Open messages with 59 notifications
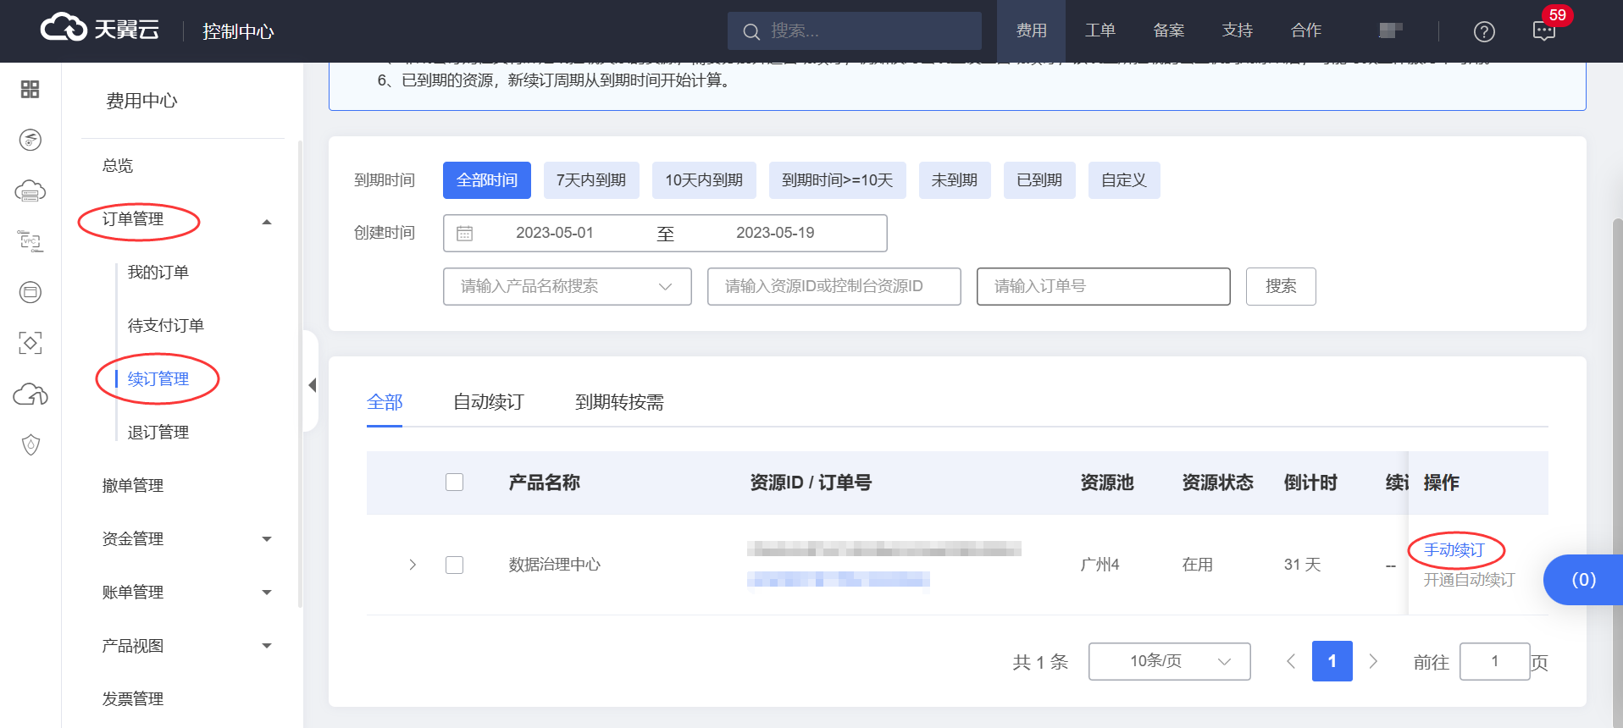 point(1544,31)
